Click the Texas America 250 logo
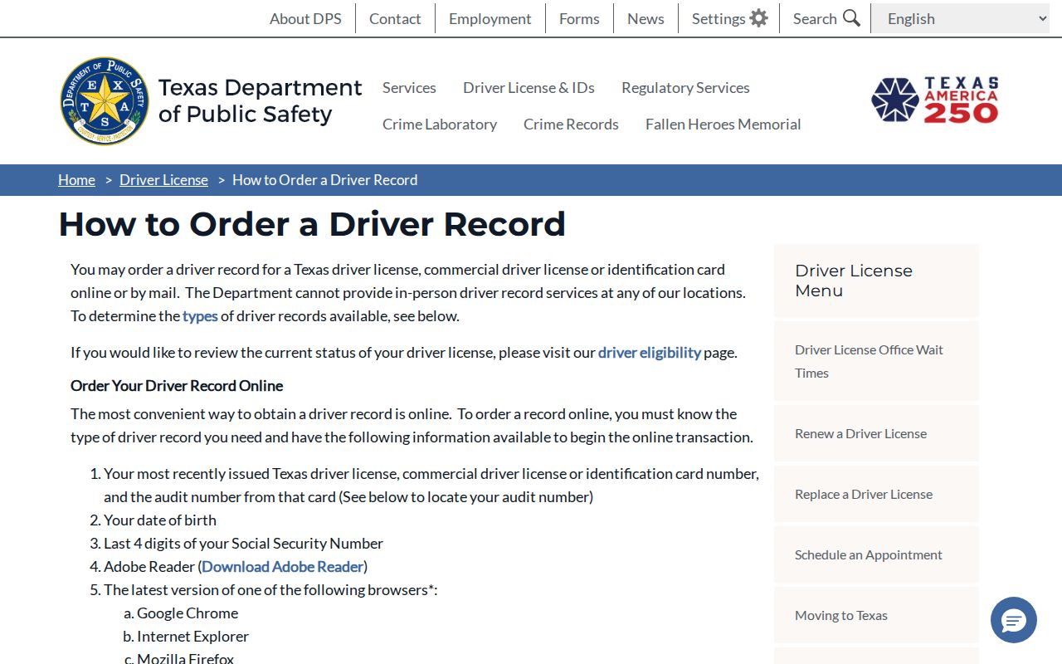Screen dimensions: 1062x664 pyautogui.click(x=935, y=100)
